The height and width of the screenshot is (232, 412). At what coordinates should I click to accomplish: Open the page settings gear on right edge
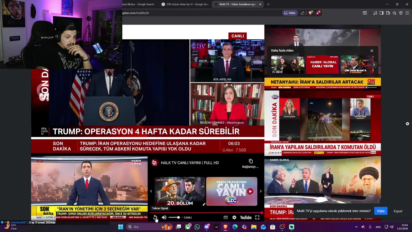pos(407,124)
